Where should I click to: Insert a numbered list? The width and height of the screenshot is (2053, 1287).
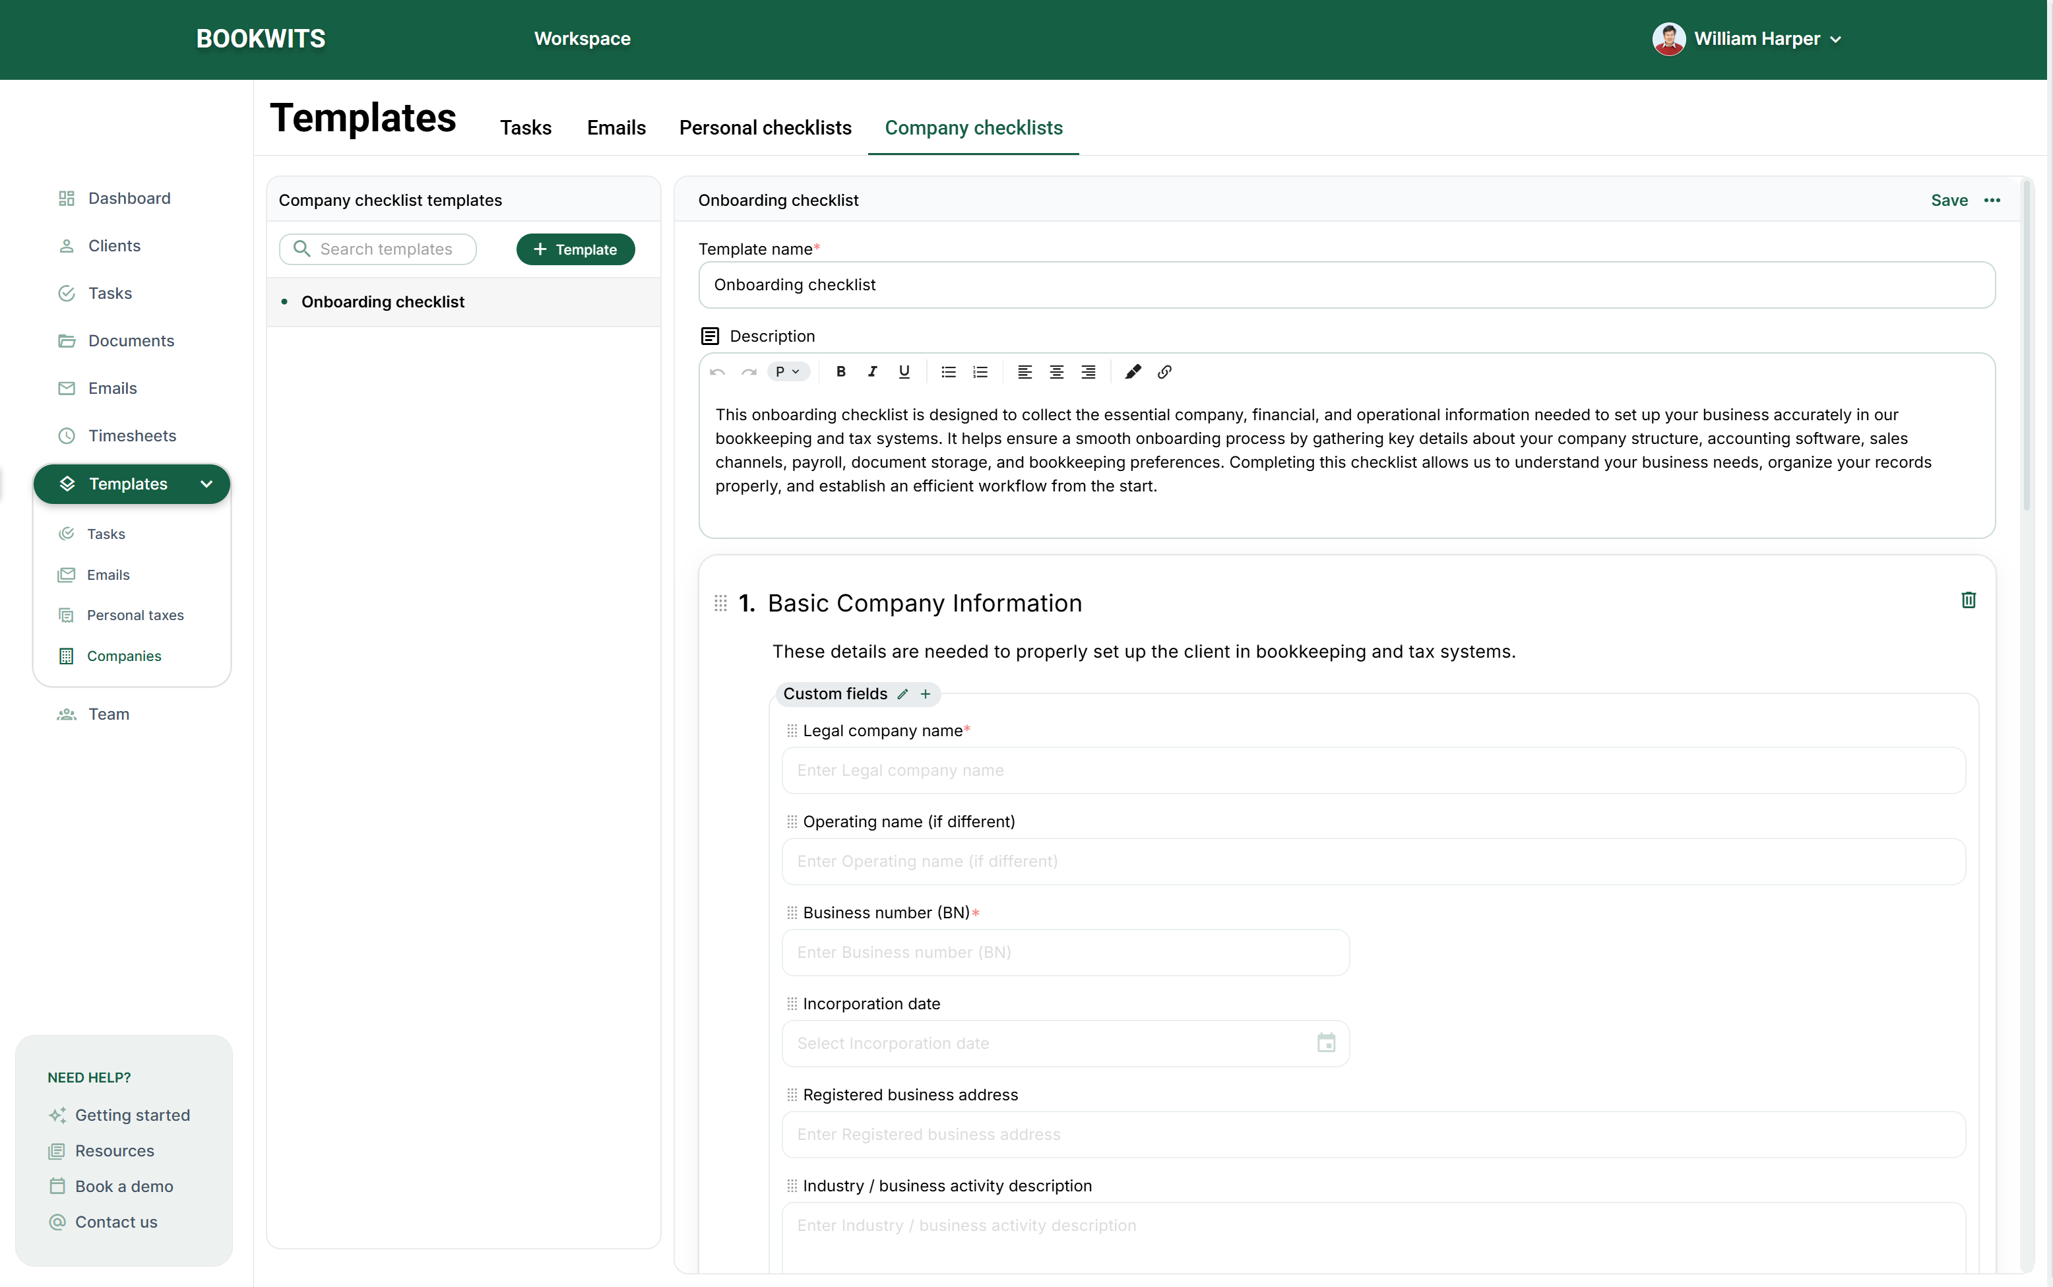point(980,372)
